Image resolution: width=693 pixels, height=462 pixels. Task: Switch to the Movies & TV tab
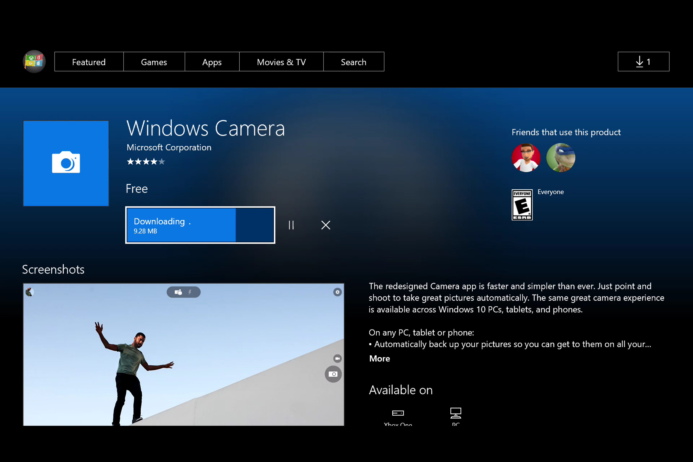pyautogui.click(x=281, y=62)
